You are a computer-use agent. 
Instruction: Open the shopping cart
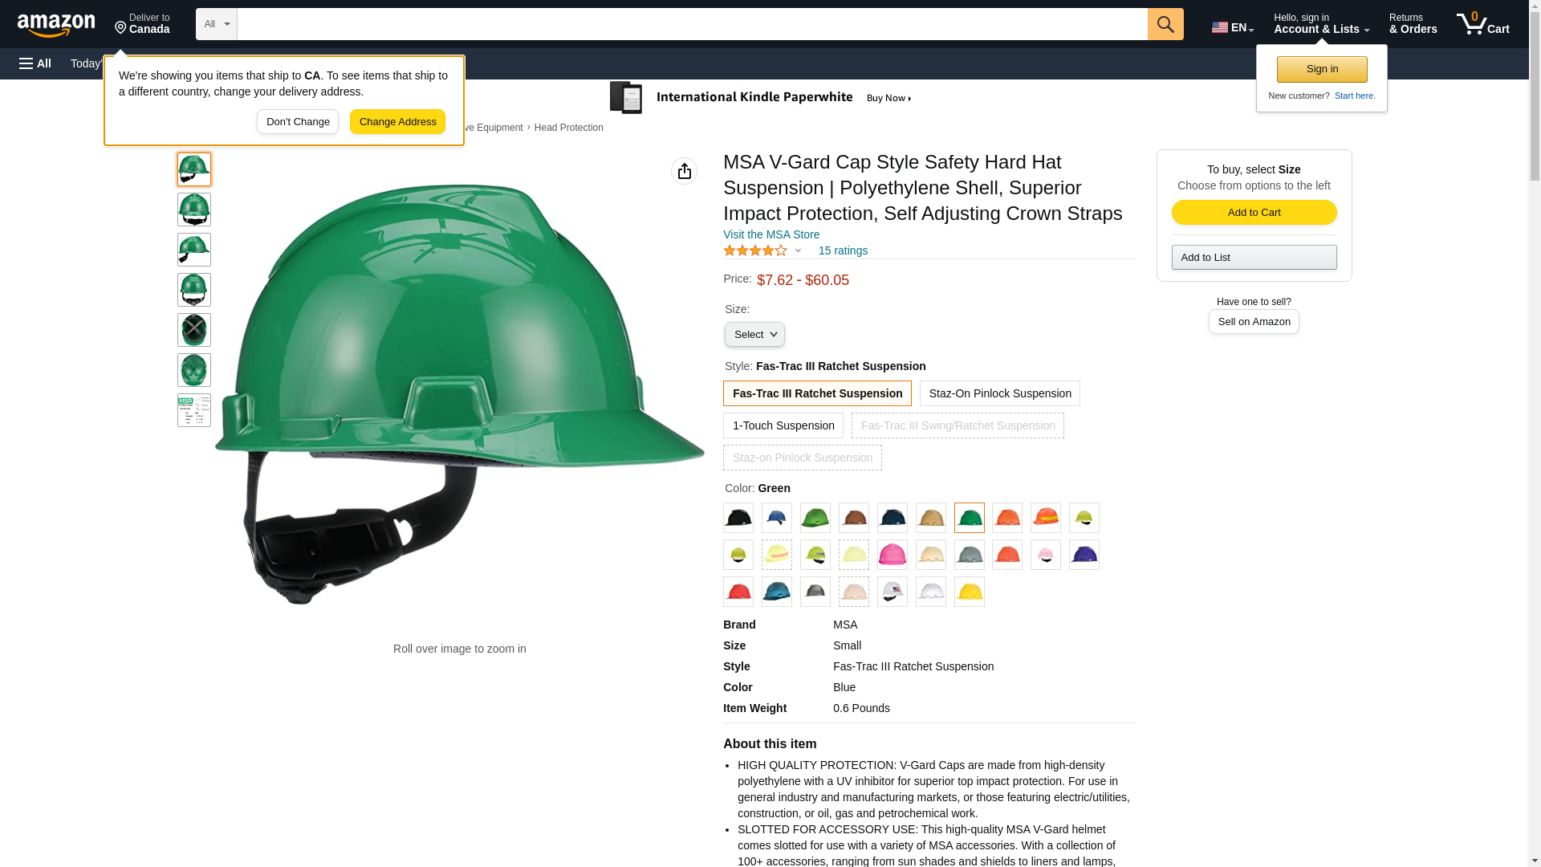click(x=1482, y=24)
